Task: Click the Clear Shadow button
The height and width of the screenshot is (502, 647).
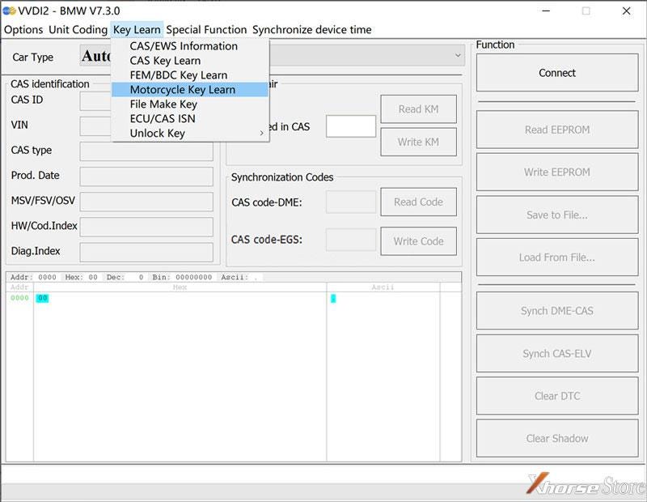Action: point(557,438)
